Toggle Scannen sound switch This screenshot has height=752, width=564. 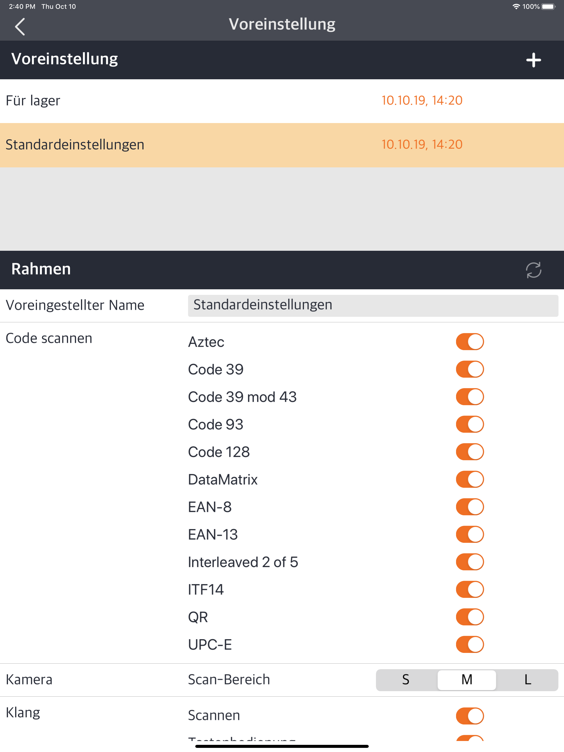470,716
